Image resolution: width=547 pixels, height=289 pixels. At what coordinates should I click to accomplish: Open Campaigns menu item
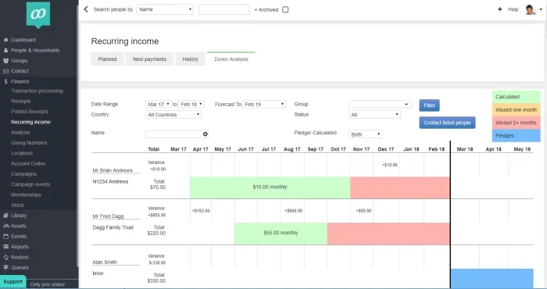click(23, 174)
